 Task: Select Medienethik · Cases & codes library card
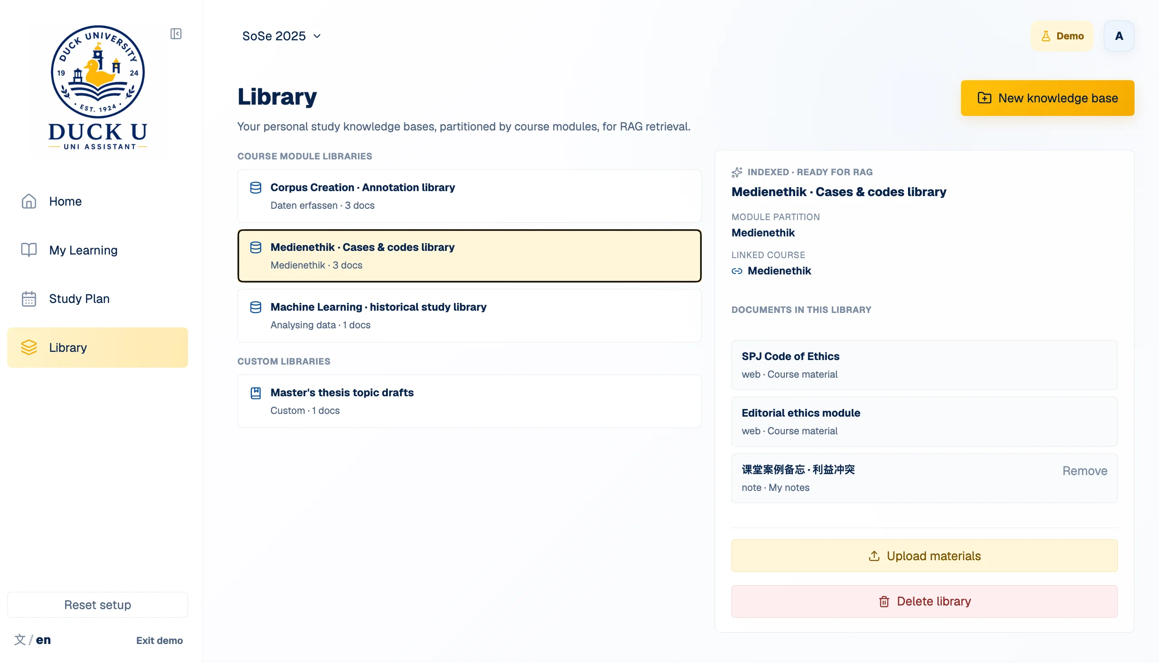[x=469, y=256]
